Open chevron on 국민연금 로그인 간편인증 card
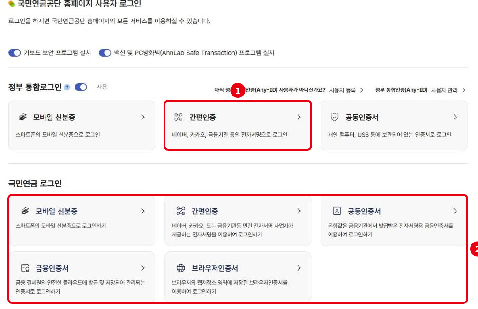This screenshot has width=478, height=309. 299,211
